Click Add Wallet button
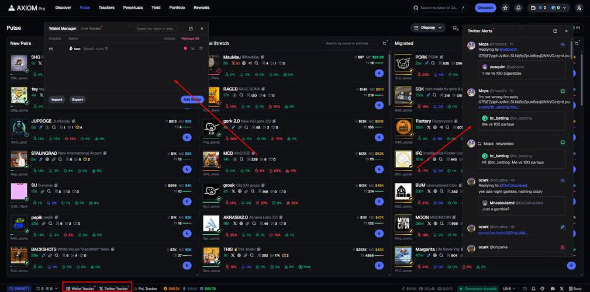The width and height of the screenshot is (590, 292). pyautogui.click(x=192, y=100)
